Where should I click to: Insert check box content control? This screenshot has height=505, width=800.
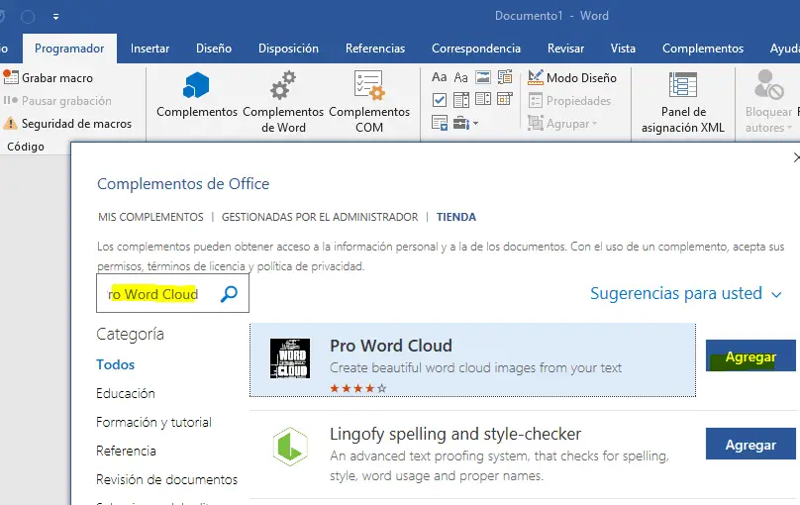tap(439, 99)
